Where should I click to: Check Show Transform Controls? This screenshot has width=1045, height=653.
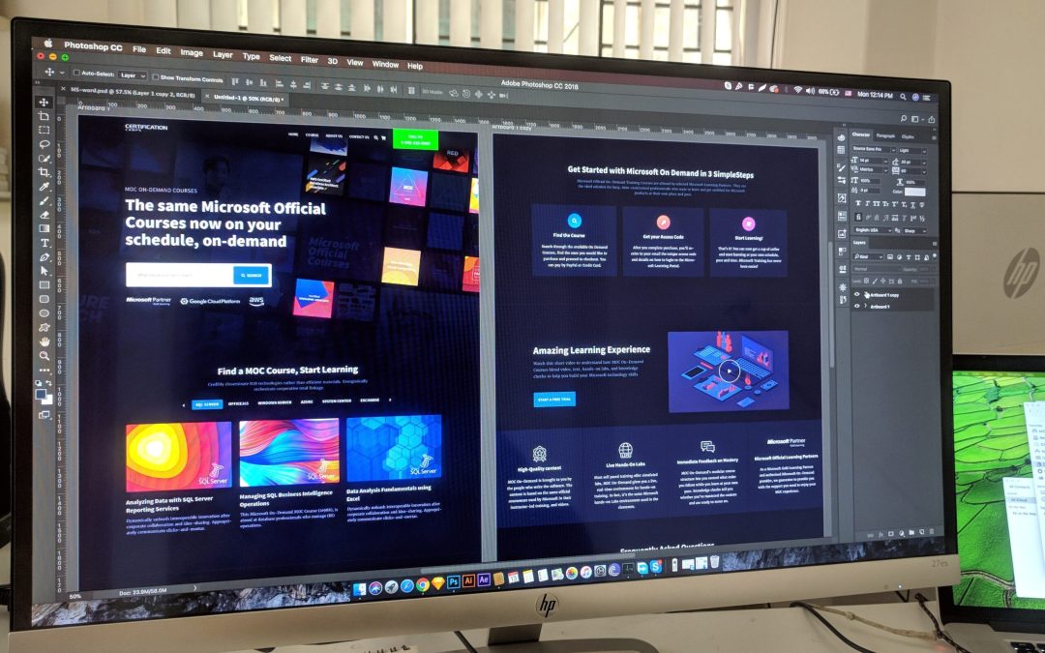[158, 77]
